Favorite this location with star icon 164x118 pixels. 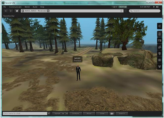tap(121, 11)
